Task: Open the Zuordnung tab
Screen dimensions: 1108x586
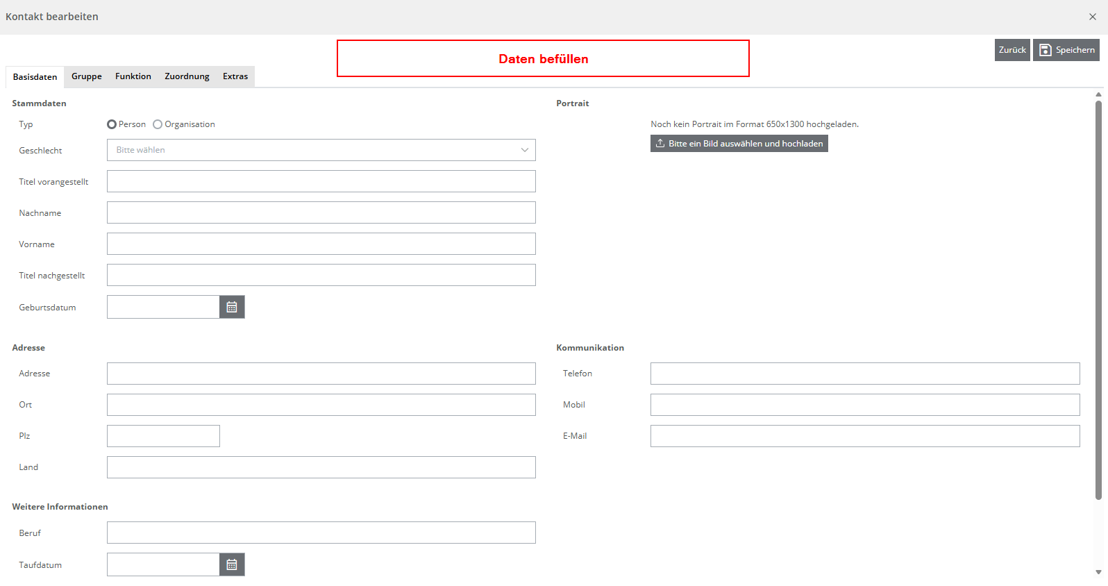Action: 187,76
